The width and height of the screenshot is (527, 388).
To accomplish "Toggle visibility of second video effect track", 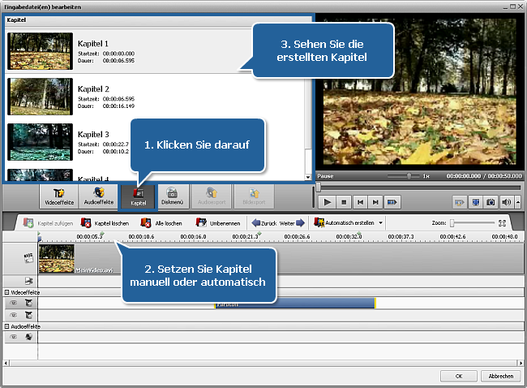I will click(x=14, y=315).
